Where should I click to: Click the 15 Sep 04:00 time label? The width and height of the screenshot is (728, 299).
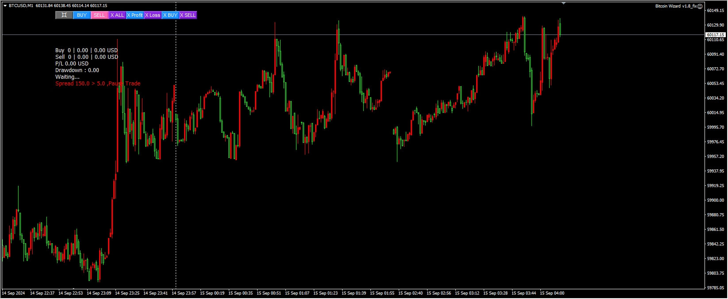click(552, 293)
